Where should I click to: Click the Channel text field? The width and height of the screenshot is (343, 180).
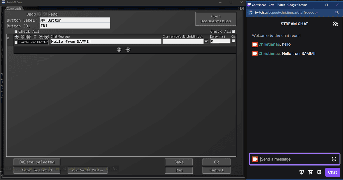pos(183,42)
